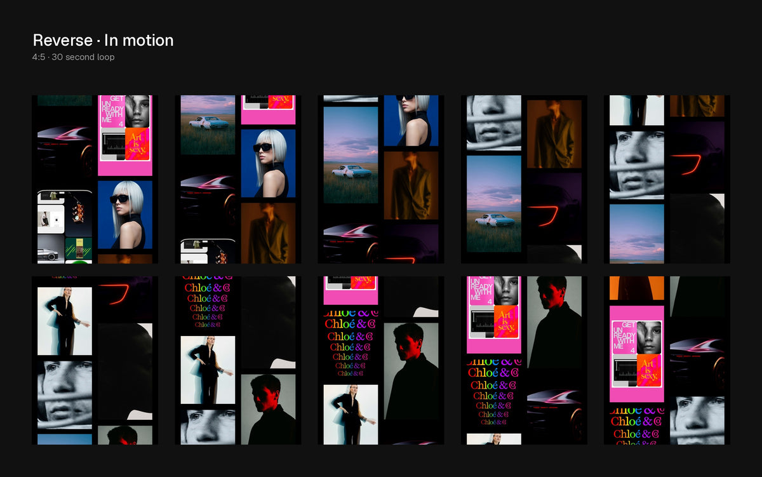Click the "4:5 · 30 second loop" subtitle
The image size is (762, 477).
pyautogui.click(x=73, y=57)
